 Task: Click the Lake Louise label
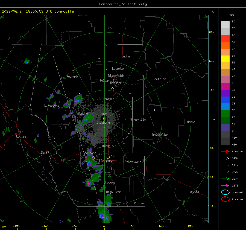21,134
